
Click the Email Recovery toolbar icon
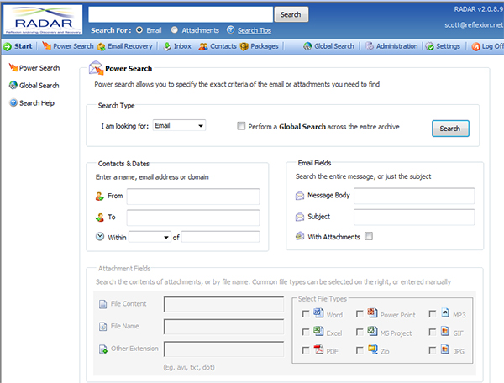tap(102, 46)
